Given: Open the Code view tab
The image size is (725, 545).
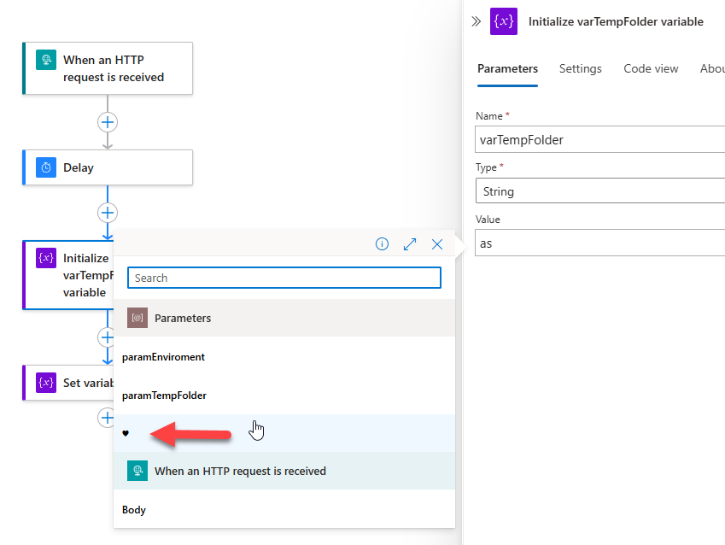Looking at the screenshot, I should (651, 68).
